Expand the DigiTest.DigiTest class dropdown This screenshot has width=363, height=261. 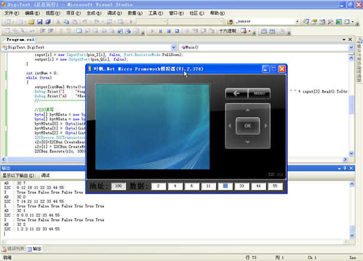coord(174,47)
